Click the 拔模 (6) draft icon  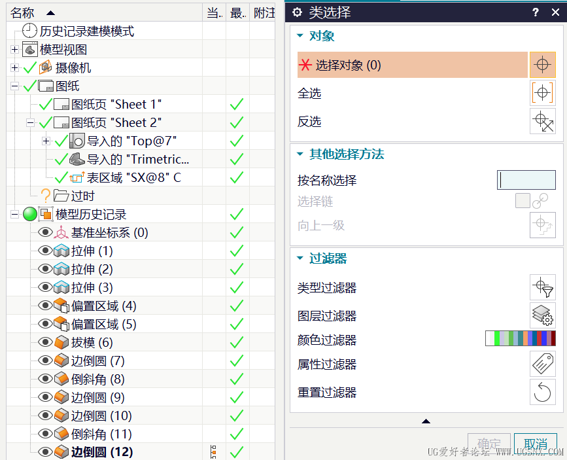coord(61,342)
